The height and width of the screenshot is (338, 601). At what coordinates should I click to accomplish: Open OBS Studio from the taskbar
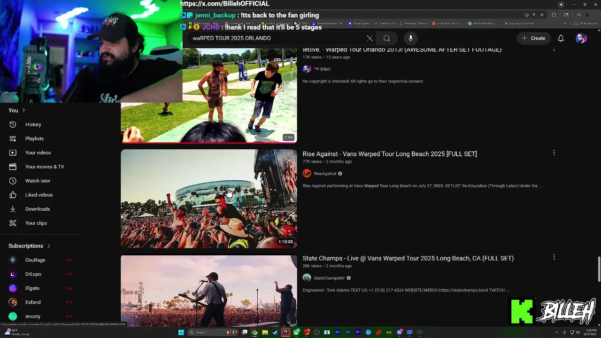[316, 332]
